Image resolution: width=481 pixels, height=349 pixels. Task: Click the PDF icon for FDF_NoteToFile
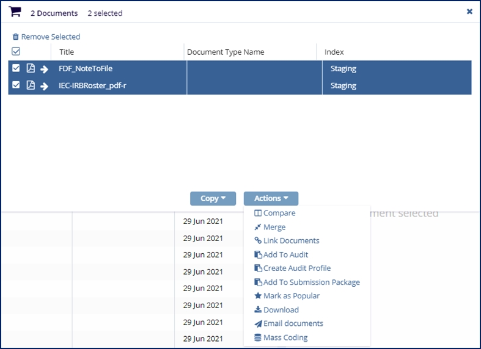tap(31, 69)
